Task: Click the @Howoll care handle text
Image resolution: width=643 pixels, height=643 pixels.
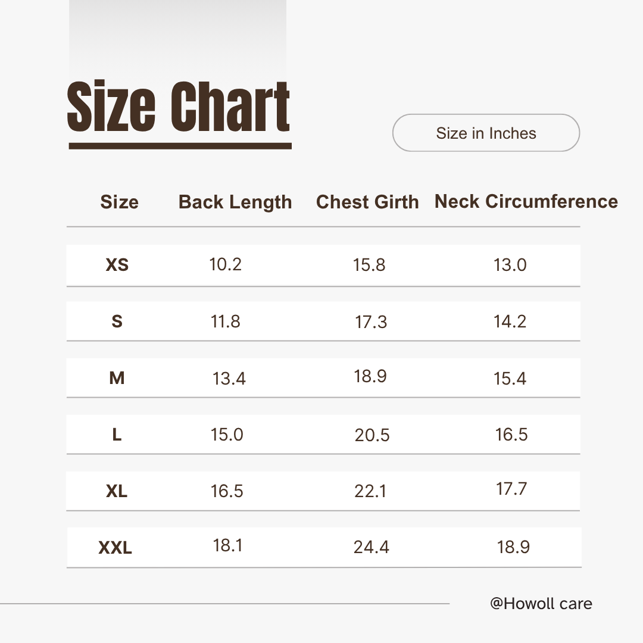Action: pyautogui.click(x=541, y=604)
